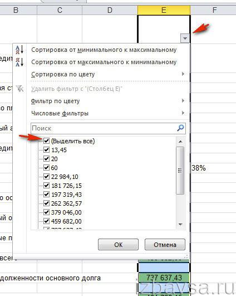Click the descending sort Я-A icon
This screenshot has height=296, width=236.
(x=20, y=62)
